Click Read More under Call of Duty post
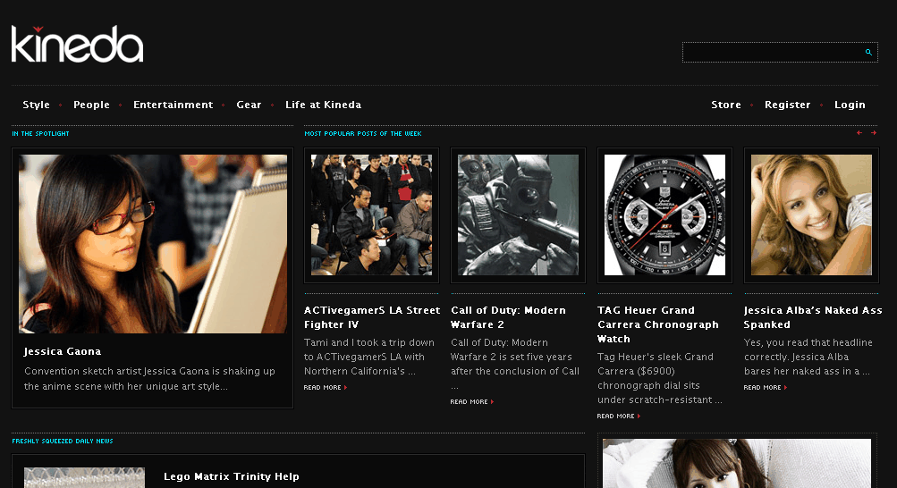The image size is (897, 488). pos(472,401)
